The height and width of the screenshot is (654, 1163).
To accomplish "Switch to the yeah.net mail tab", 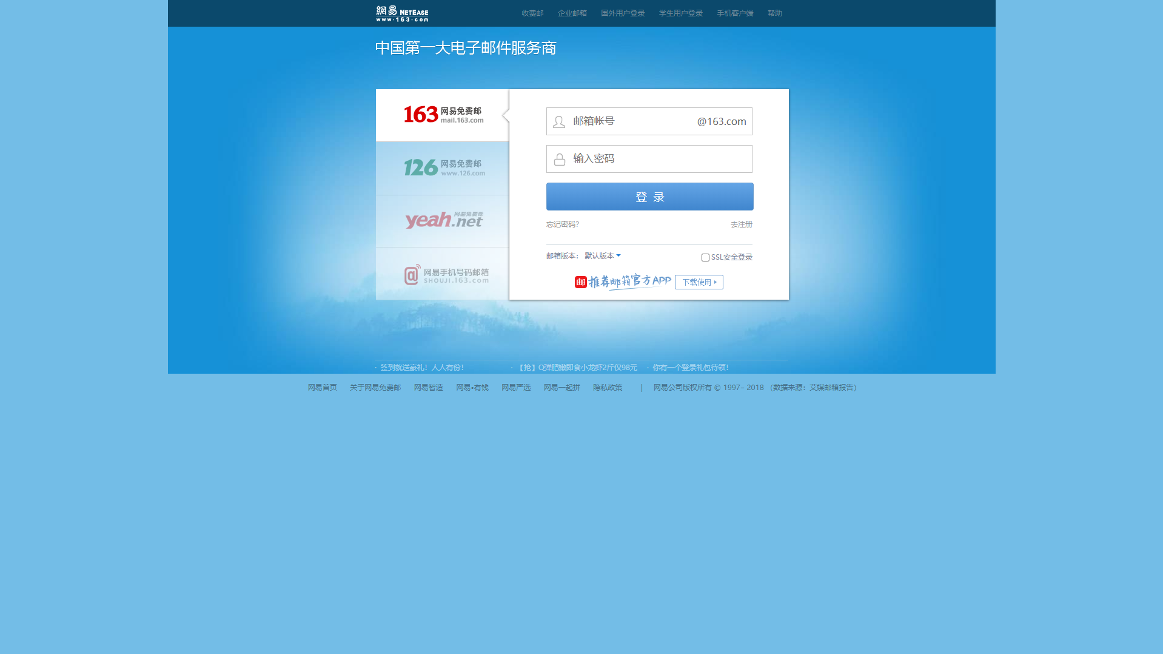I will point(442,221).
